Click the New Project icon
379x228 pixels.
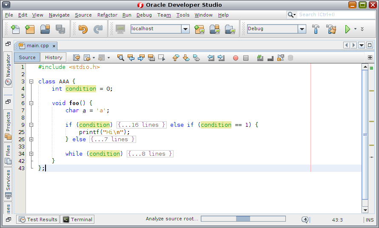tap(30, 29)
